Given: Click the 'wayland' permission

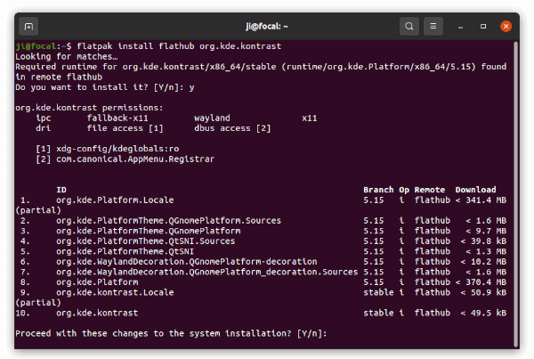Looking at the screenshot, I should (x=212, y=118).
